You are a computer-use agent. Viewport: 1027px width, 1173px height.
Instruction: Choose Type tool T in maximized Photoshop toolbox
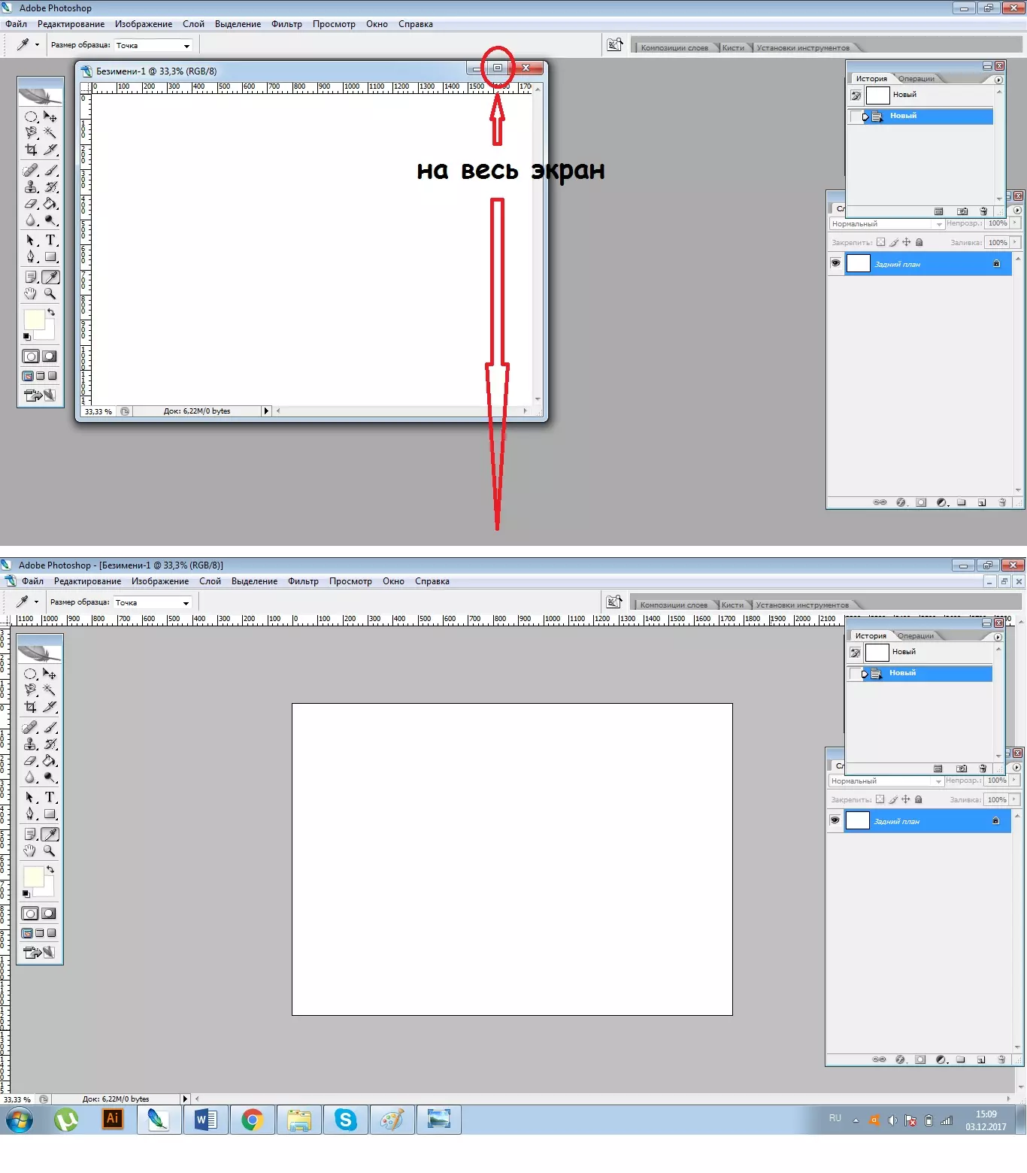(x=50, y=797)
